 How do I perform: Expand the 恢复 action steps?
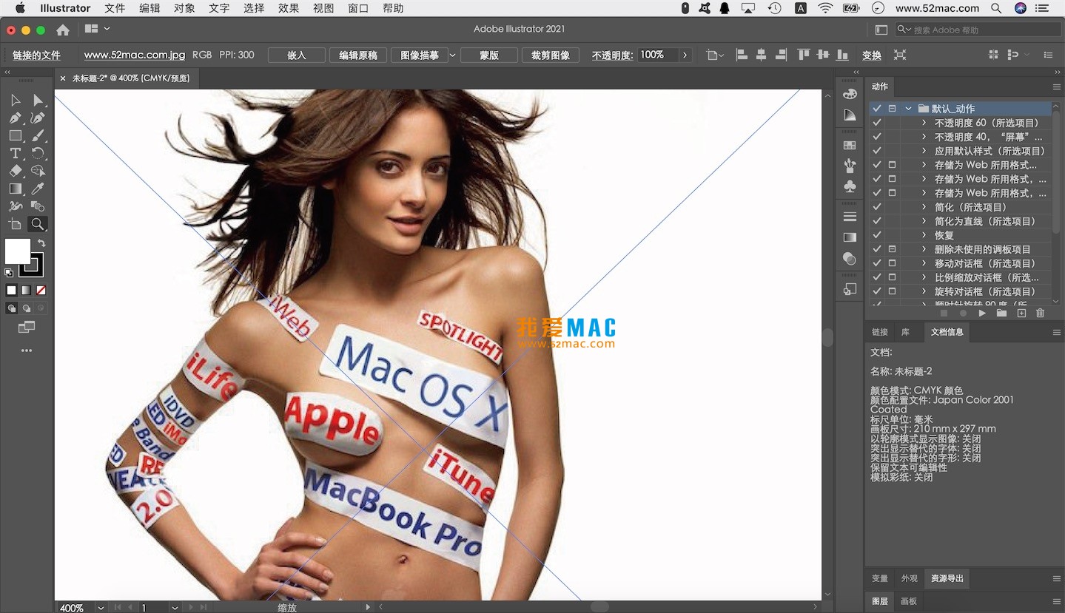(924, 235)
